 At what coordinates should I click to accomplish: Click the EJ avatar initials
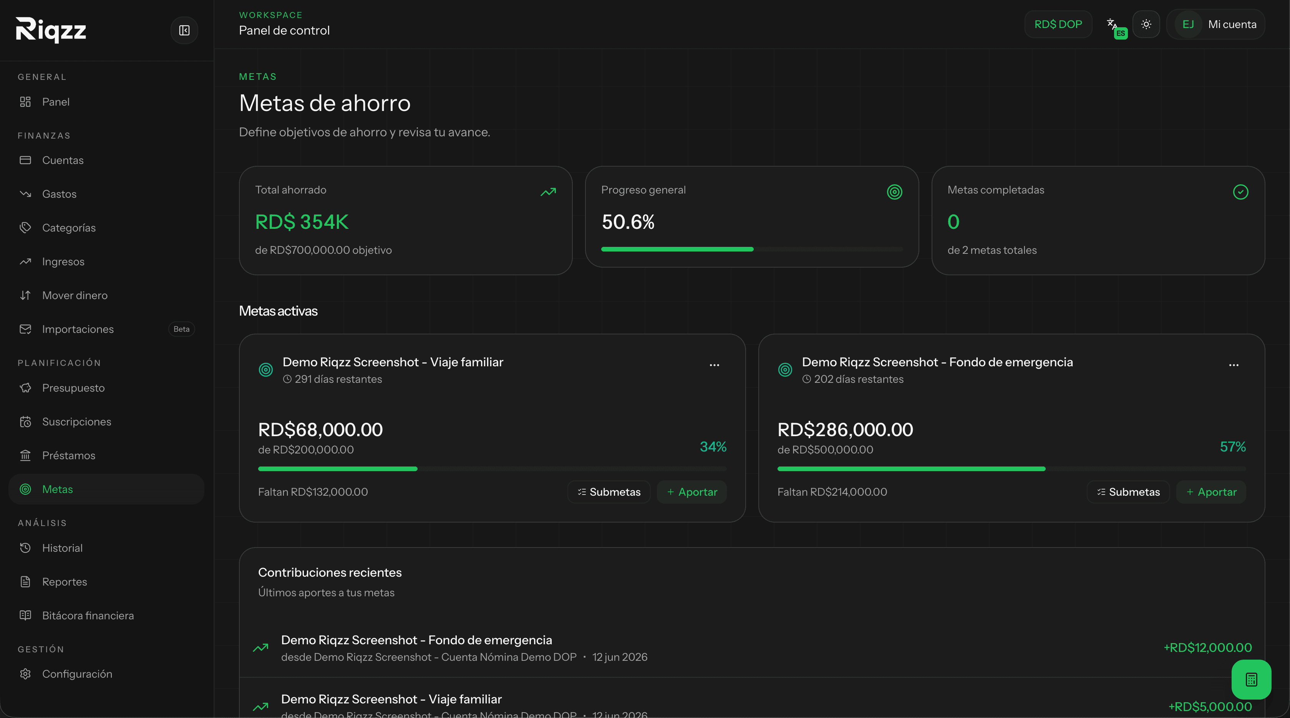[1188, 24]
